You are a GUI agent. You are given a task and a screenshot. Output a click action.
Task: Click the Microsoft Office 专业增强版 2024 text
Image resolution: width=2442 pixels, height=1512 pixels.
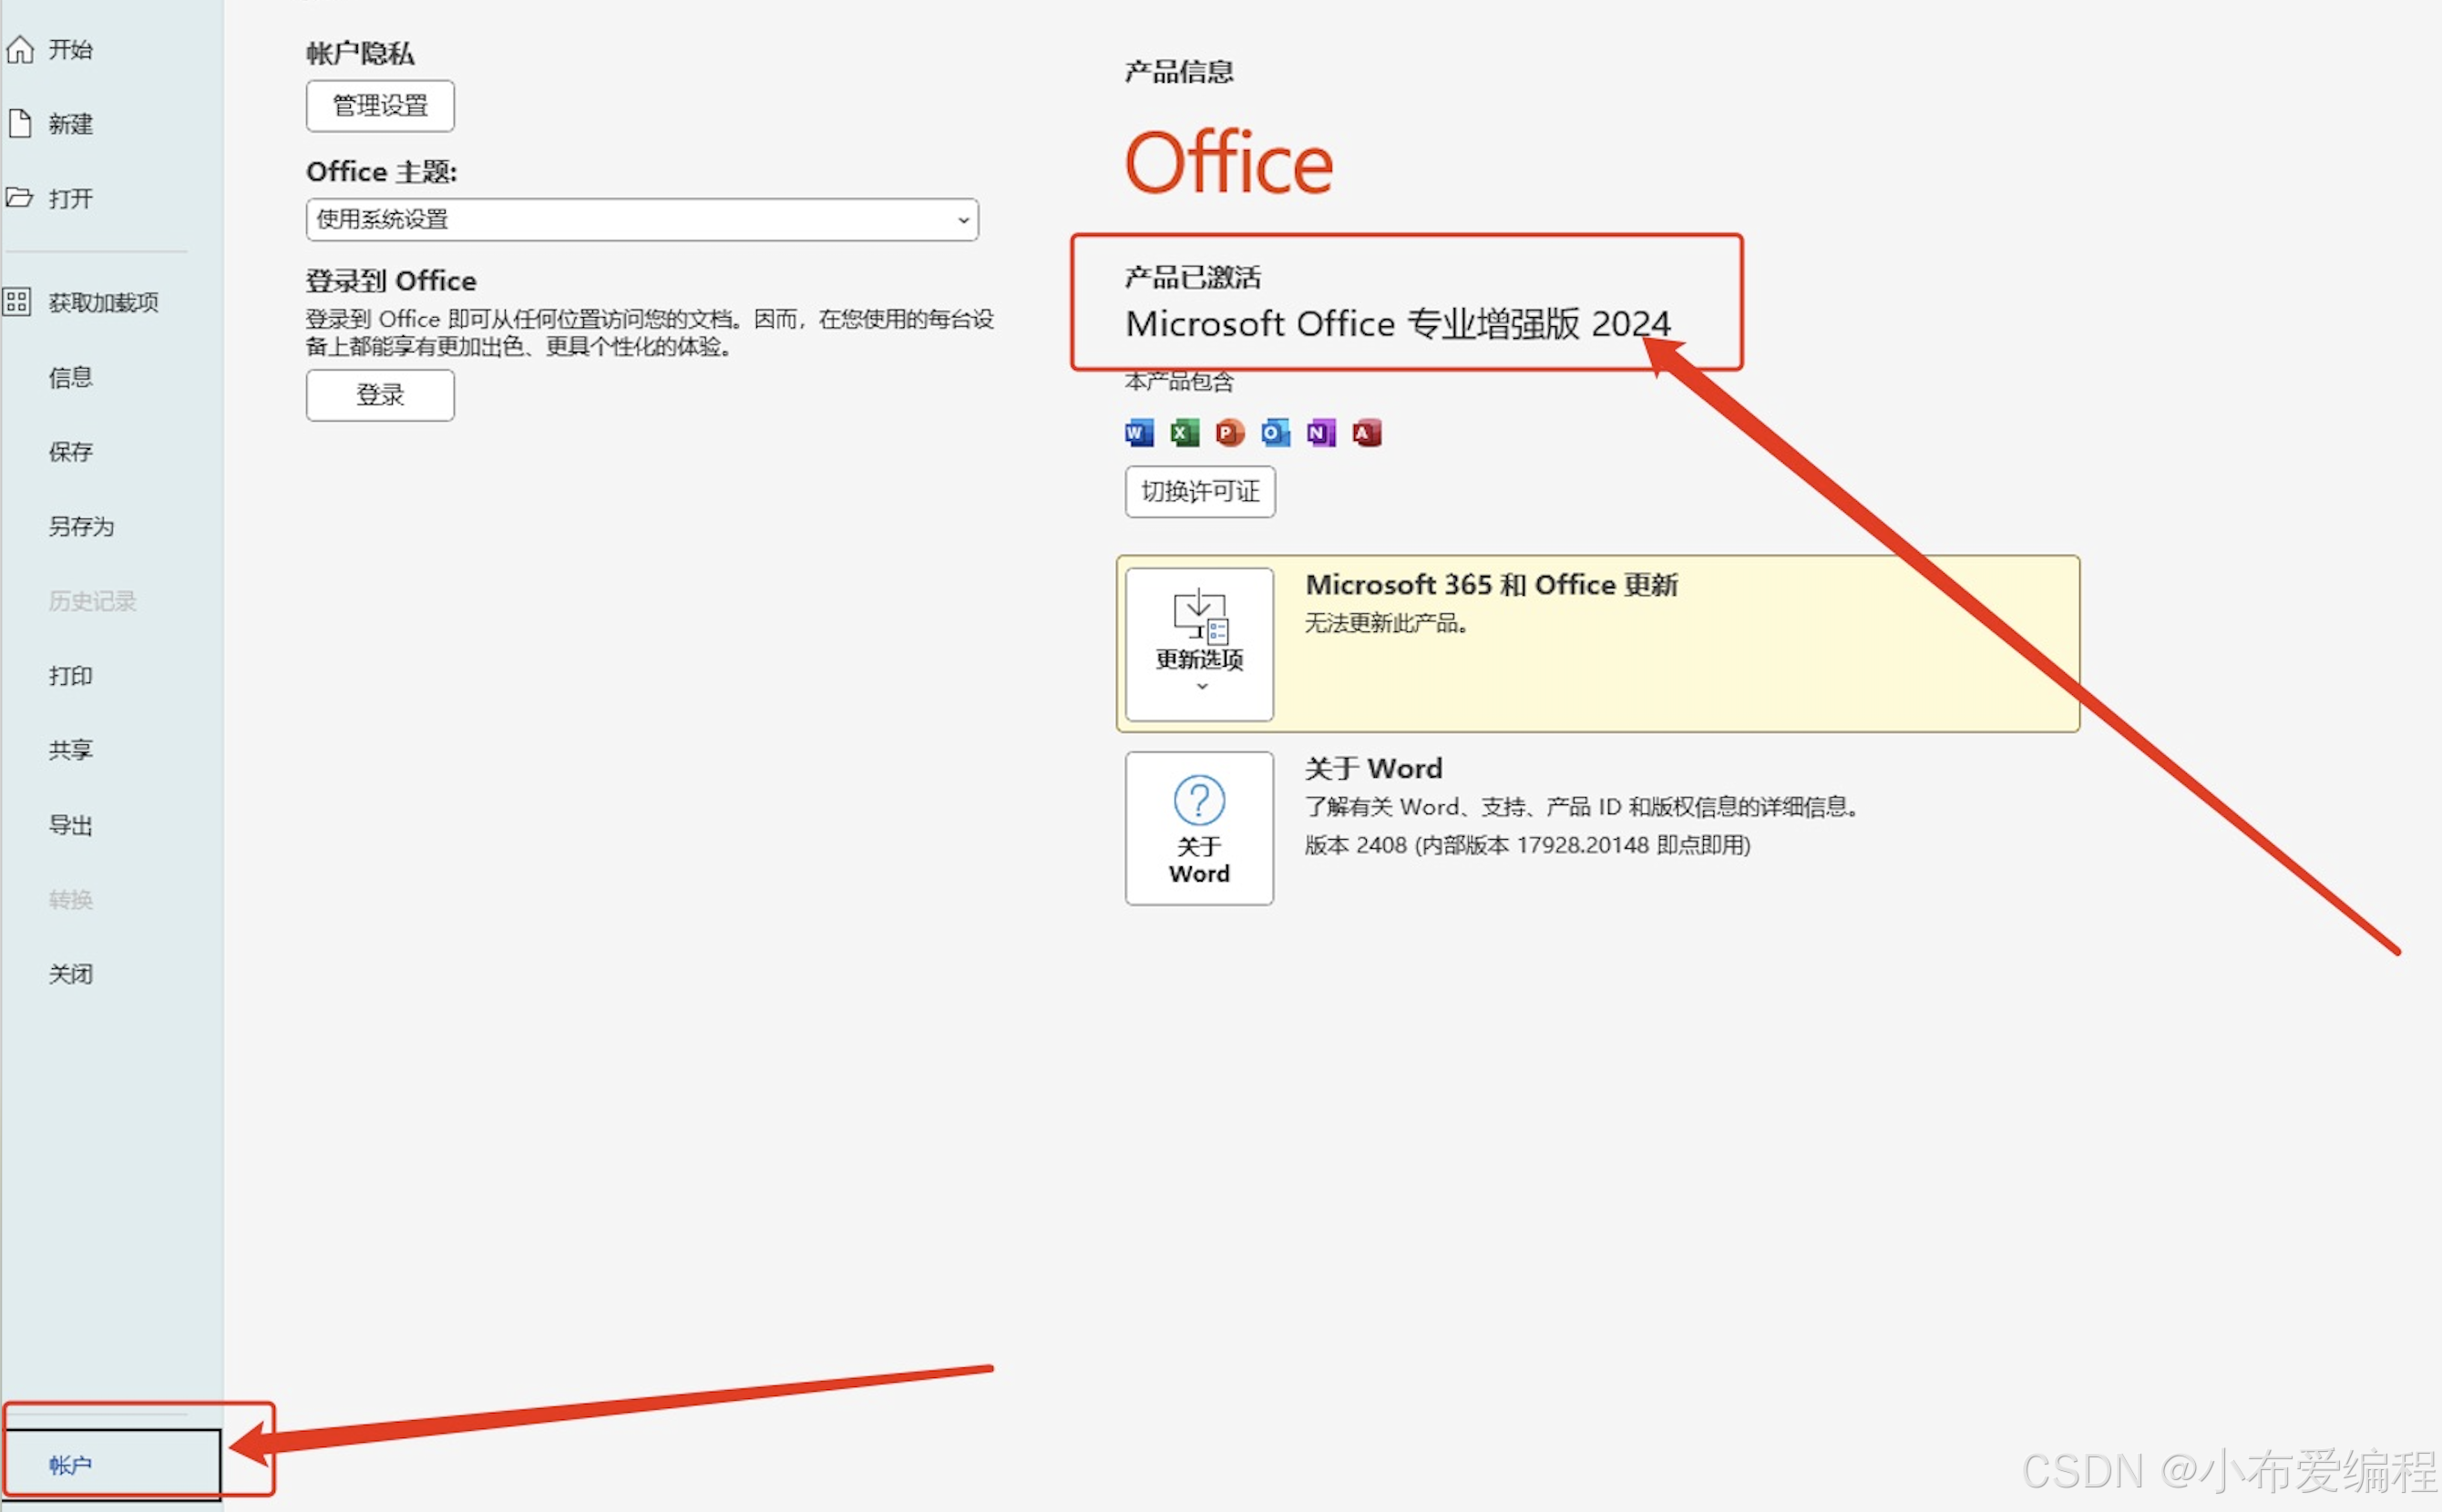pos(1399,323)
